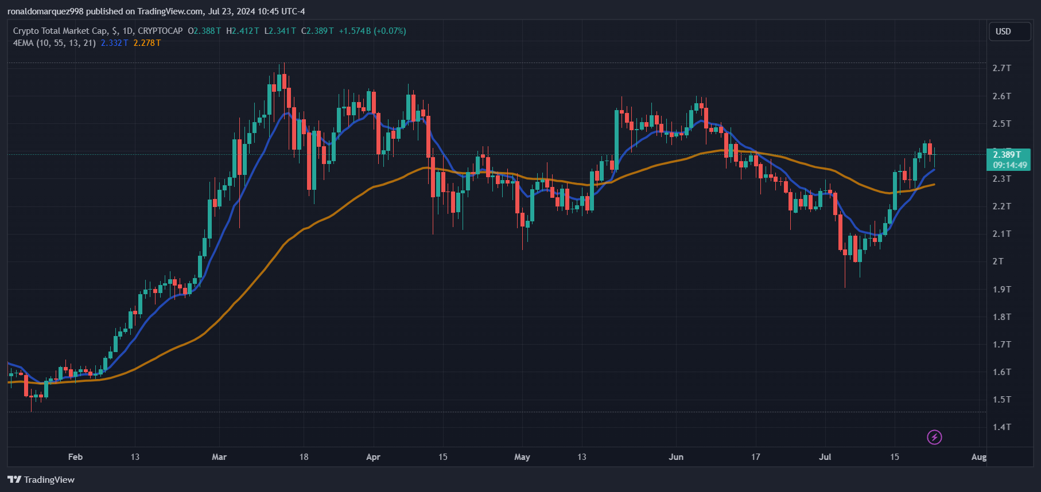Click the Jun label on time axis

click(x=676, y=457)
